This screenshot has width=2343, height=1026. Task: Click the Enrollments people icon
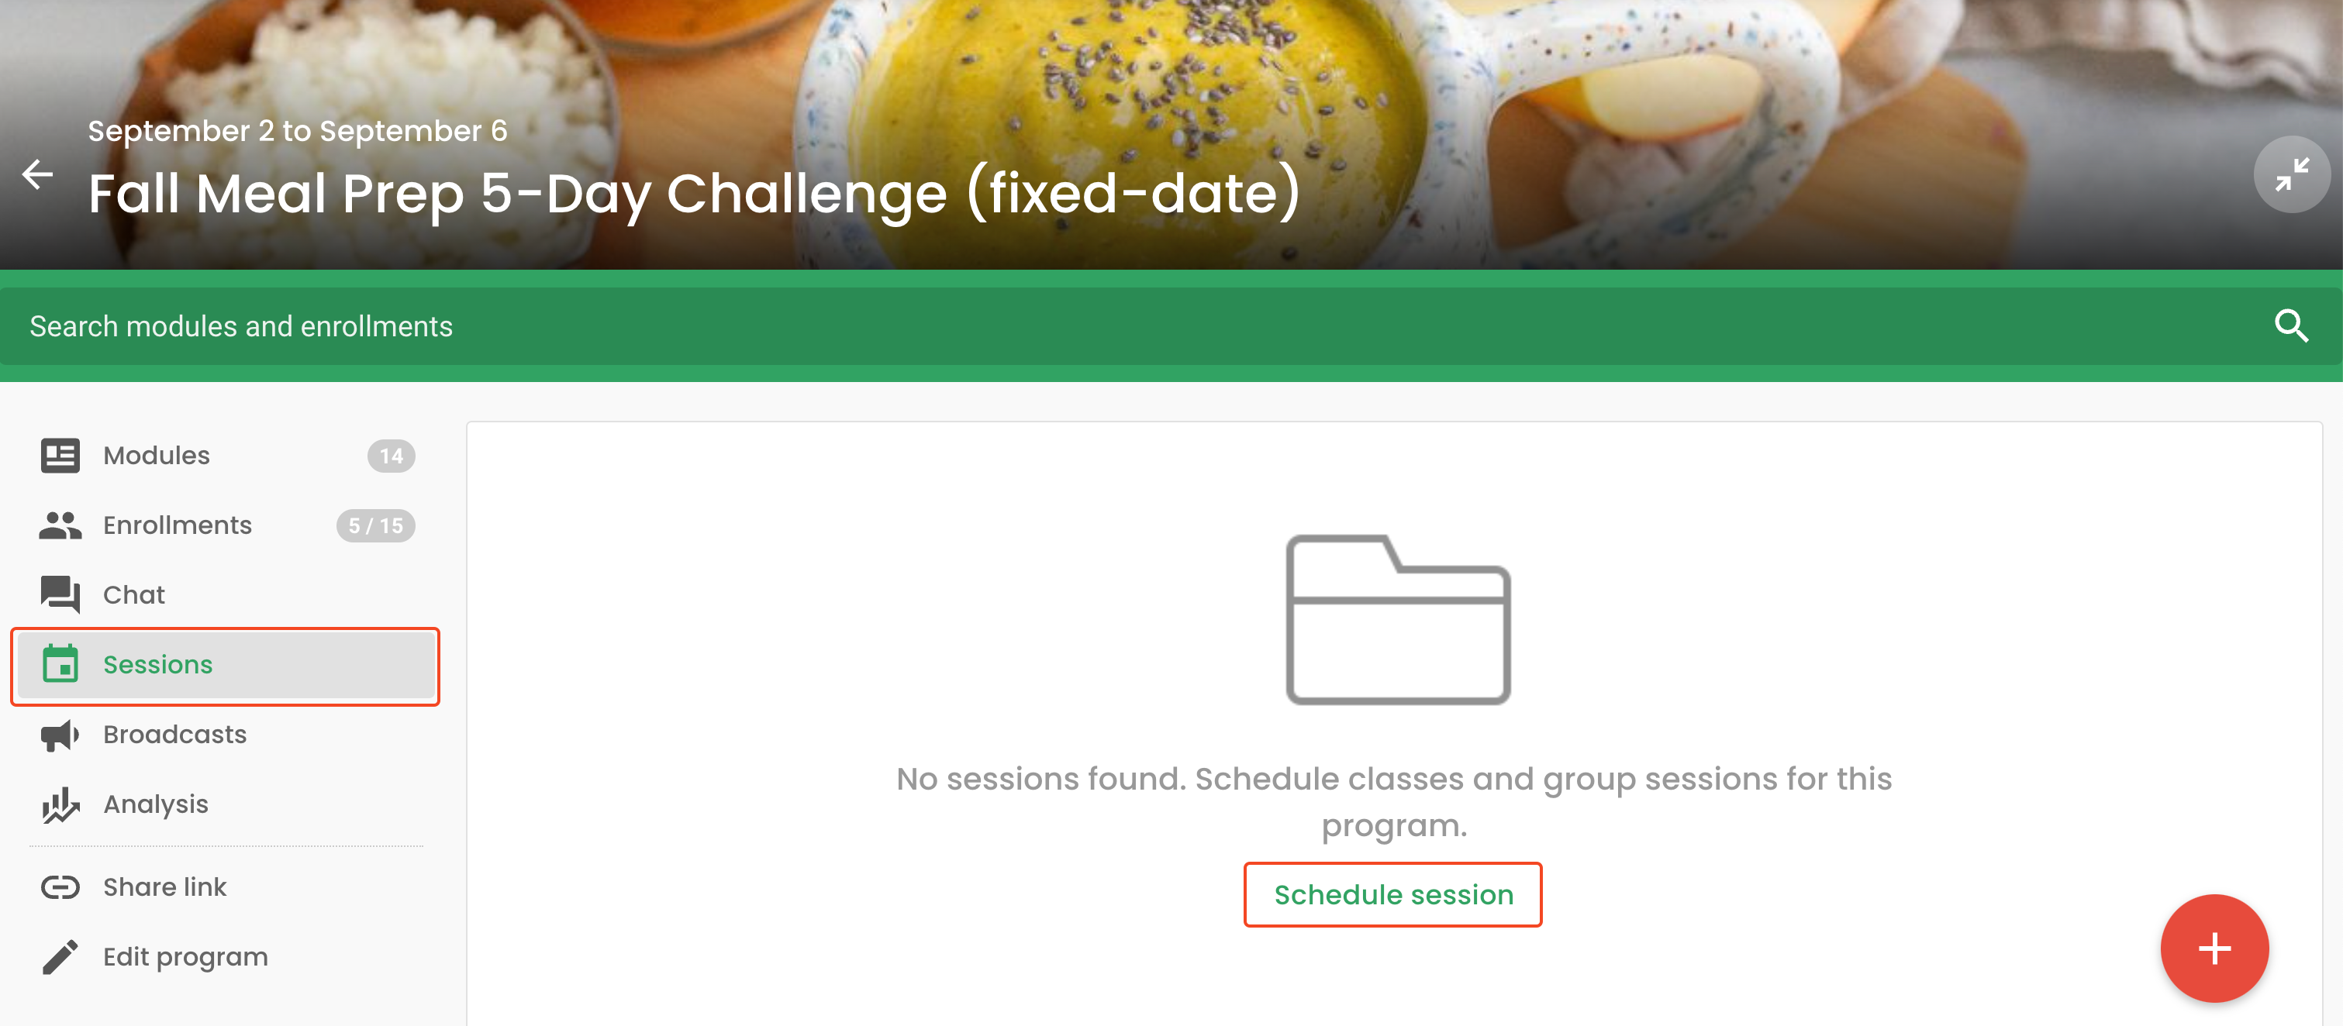pyautogui.click(x=60, y=525)
